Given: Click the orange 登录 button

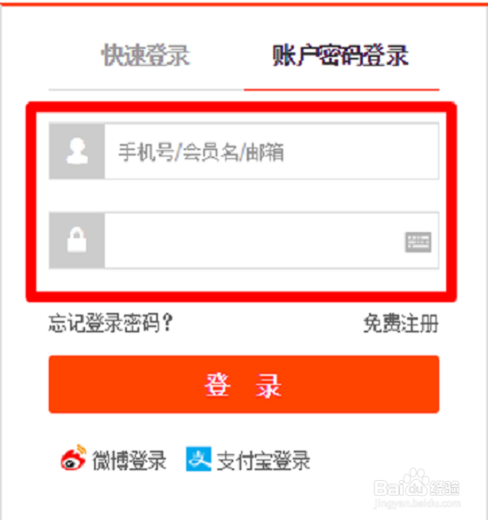Looking at the screenshot, I should 244,384.
